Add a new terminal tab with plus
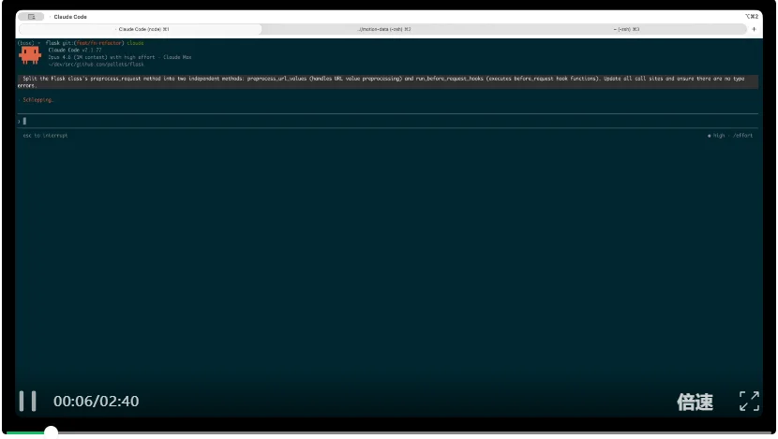 click(754, 30)
